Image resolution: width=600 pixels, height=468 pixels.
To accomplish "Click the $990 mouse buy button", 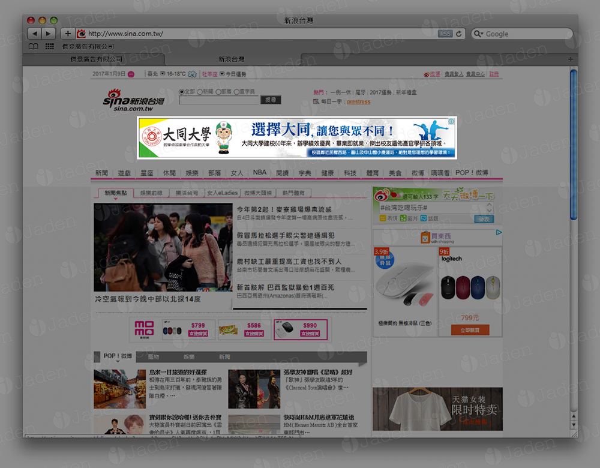I will 310,334.
